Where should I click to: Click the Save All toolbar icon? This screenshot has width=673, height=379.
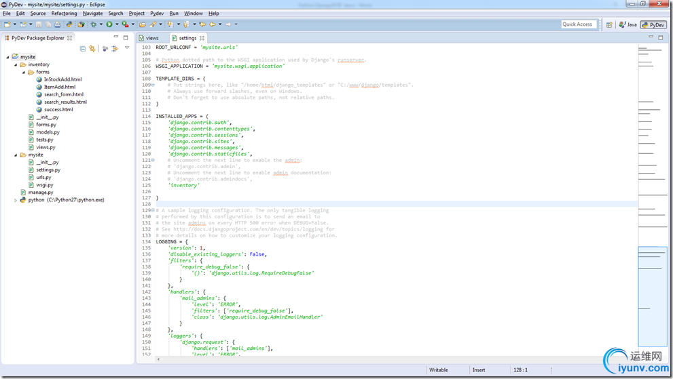click(48, 24)
